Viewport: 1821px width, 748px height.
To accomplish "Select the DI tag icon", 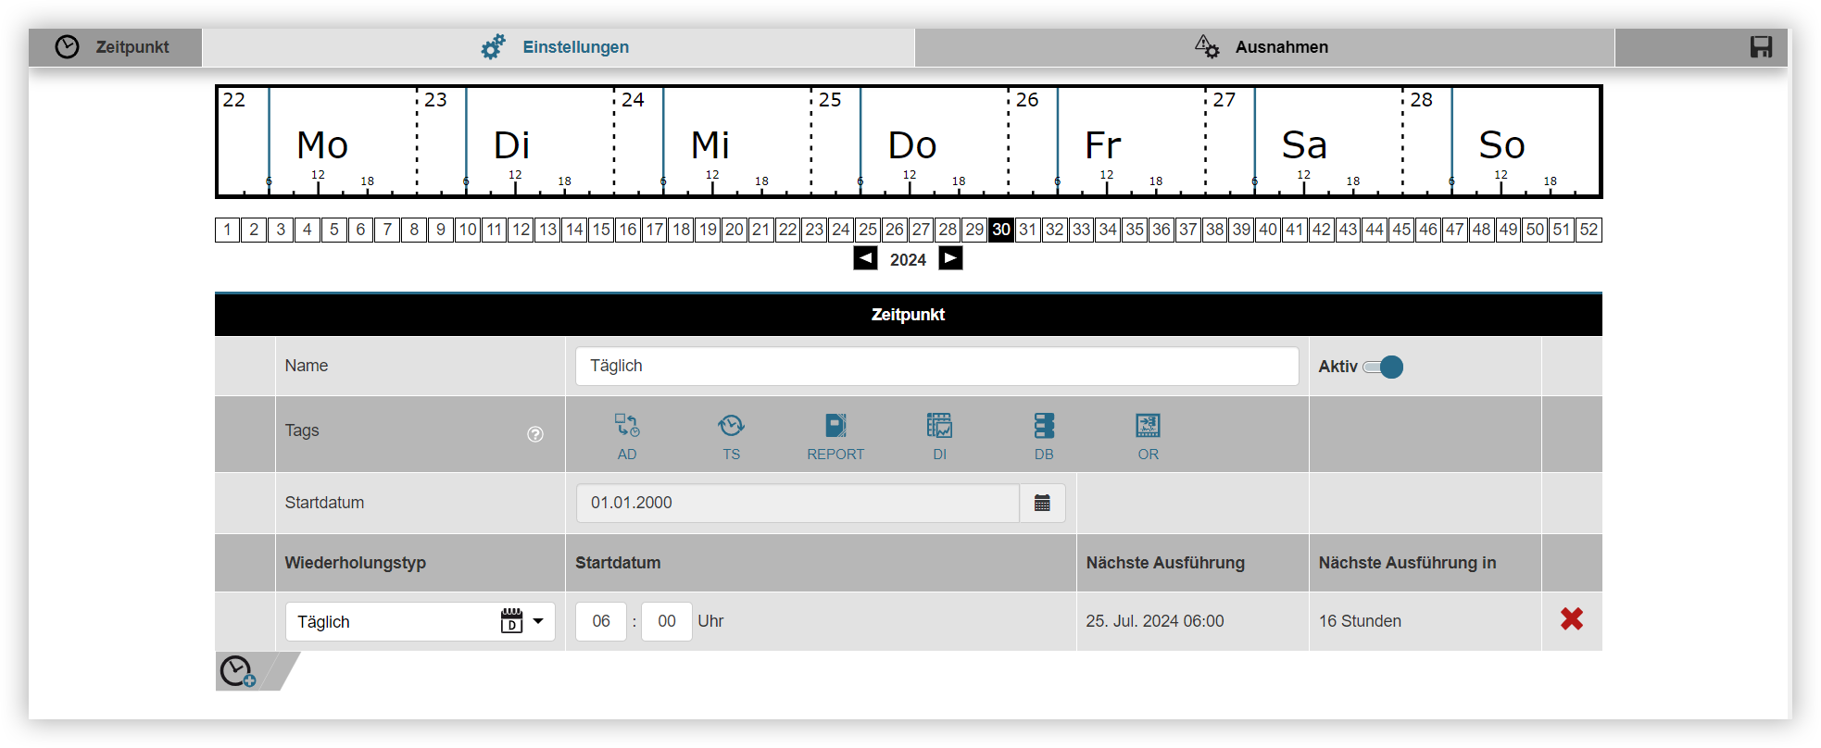I will coord(939,426).
